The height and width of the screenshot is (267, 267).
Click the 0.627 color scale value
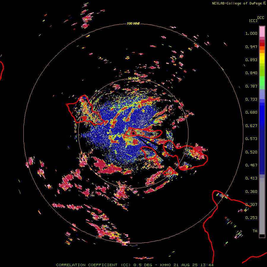tap(251, 126)
